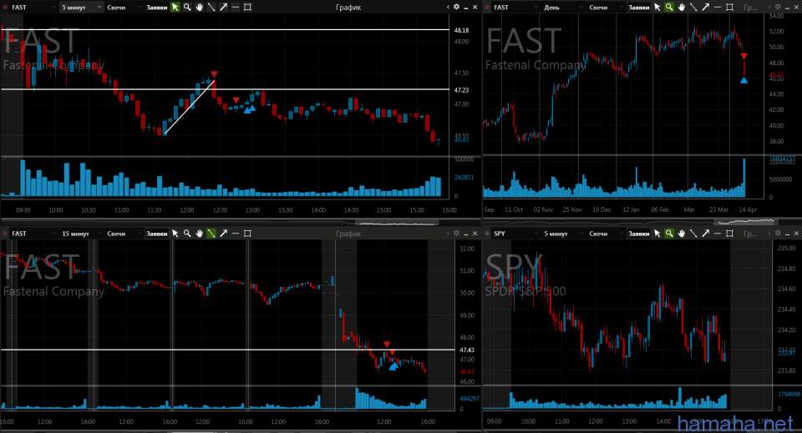This screenshot has height=433, width=802.
Task: Toggle the link dot of the SPY chart
Action: pyautogui.click(x=487, y=234)
